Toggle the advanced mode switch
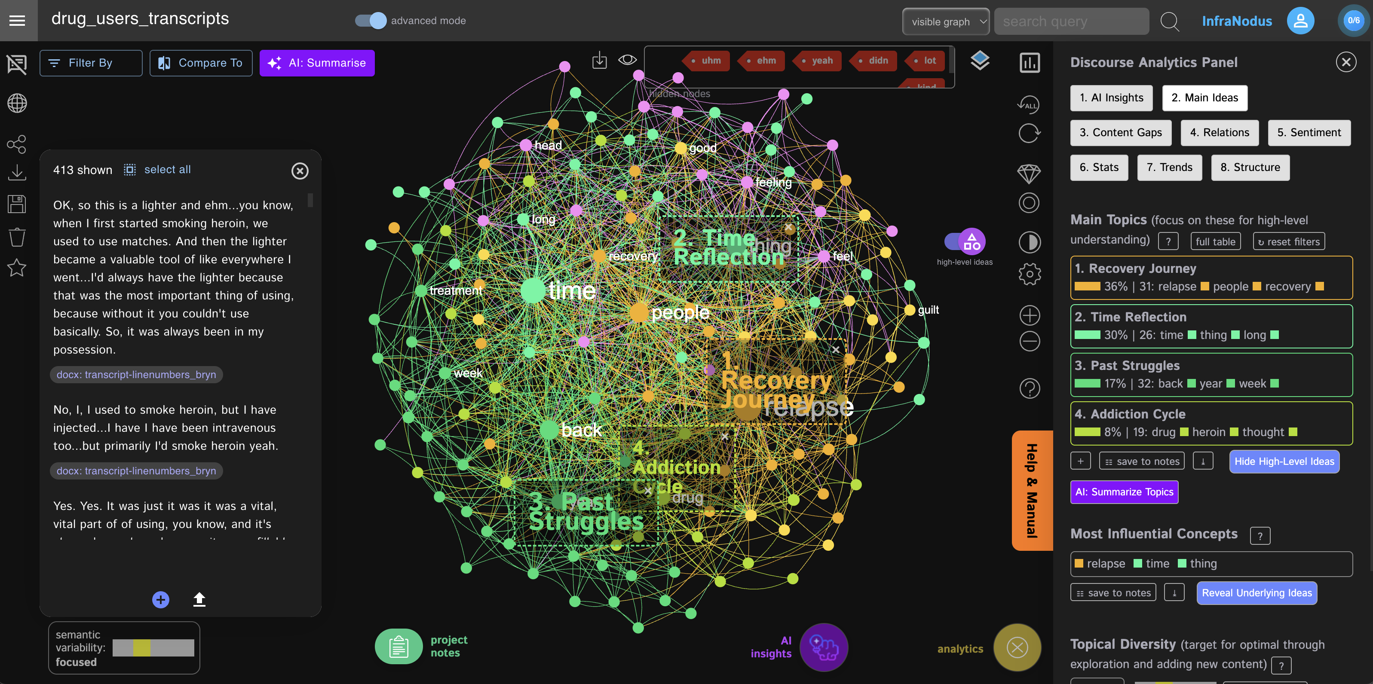 (371, 20)
